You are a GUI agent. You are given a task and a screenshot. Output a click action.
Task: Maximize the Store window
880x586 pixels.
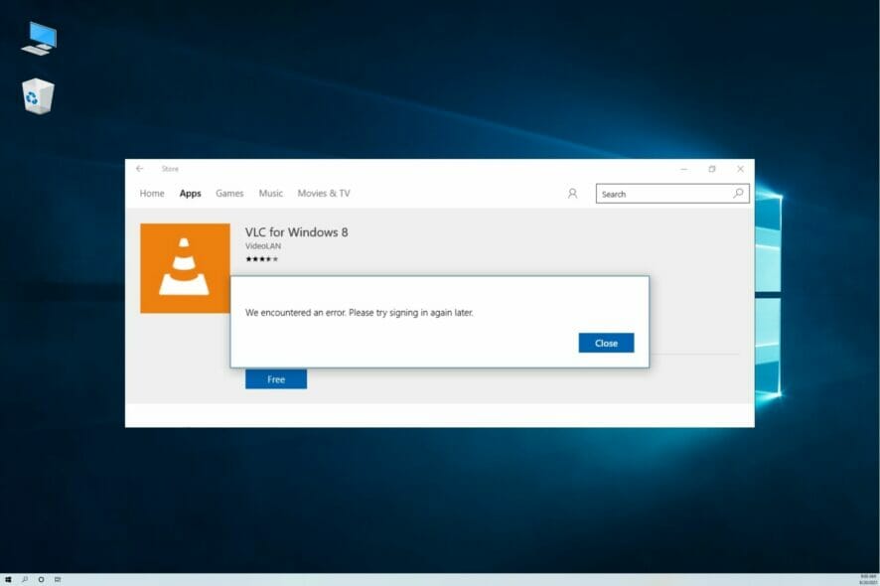tap(711, 169)
